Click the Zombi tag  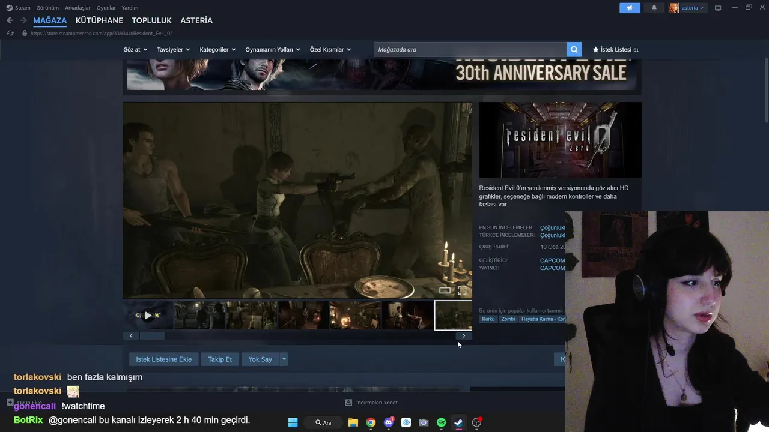tap(508, 319)
